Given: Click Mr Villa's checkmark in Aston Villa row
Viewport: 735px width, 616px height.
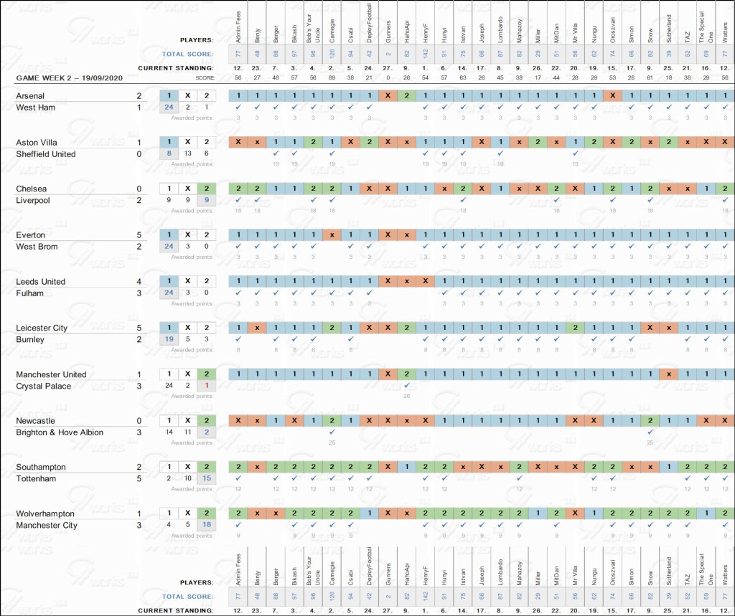Looking at the screenshot, I should click(574, 153).
